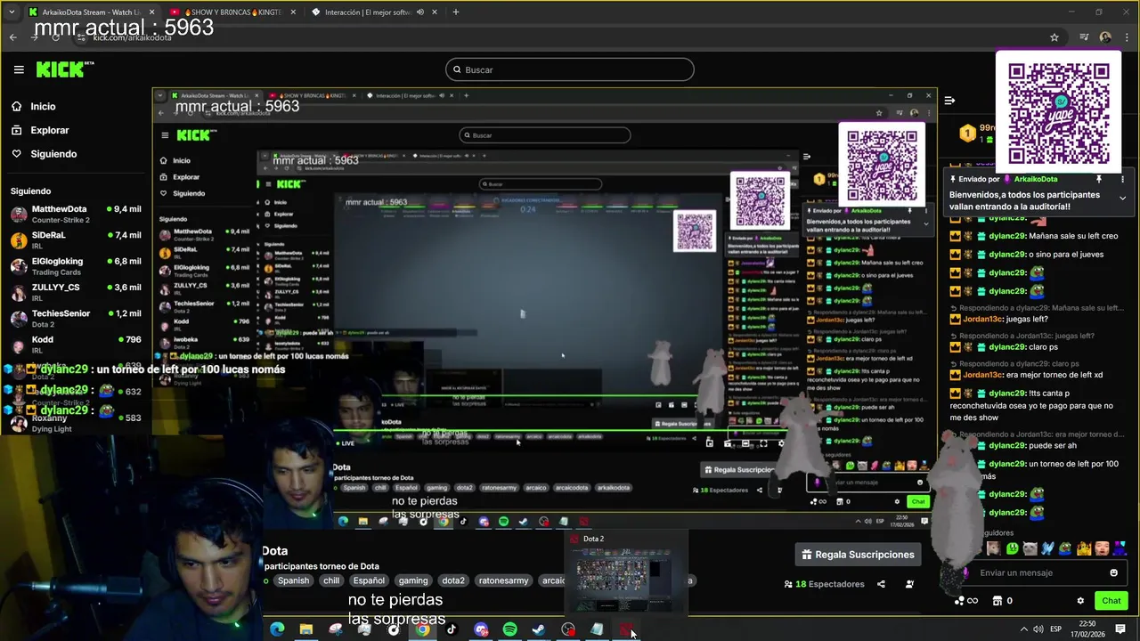Open Explorar in sidebar

[x=49, y=130]
